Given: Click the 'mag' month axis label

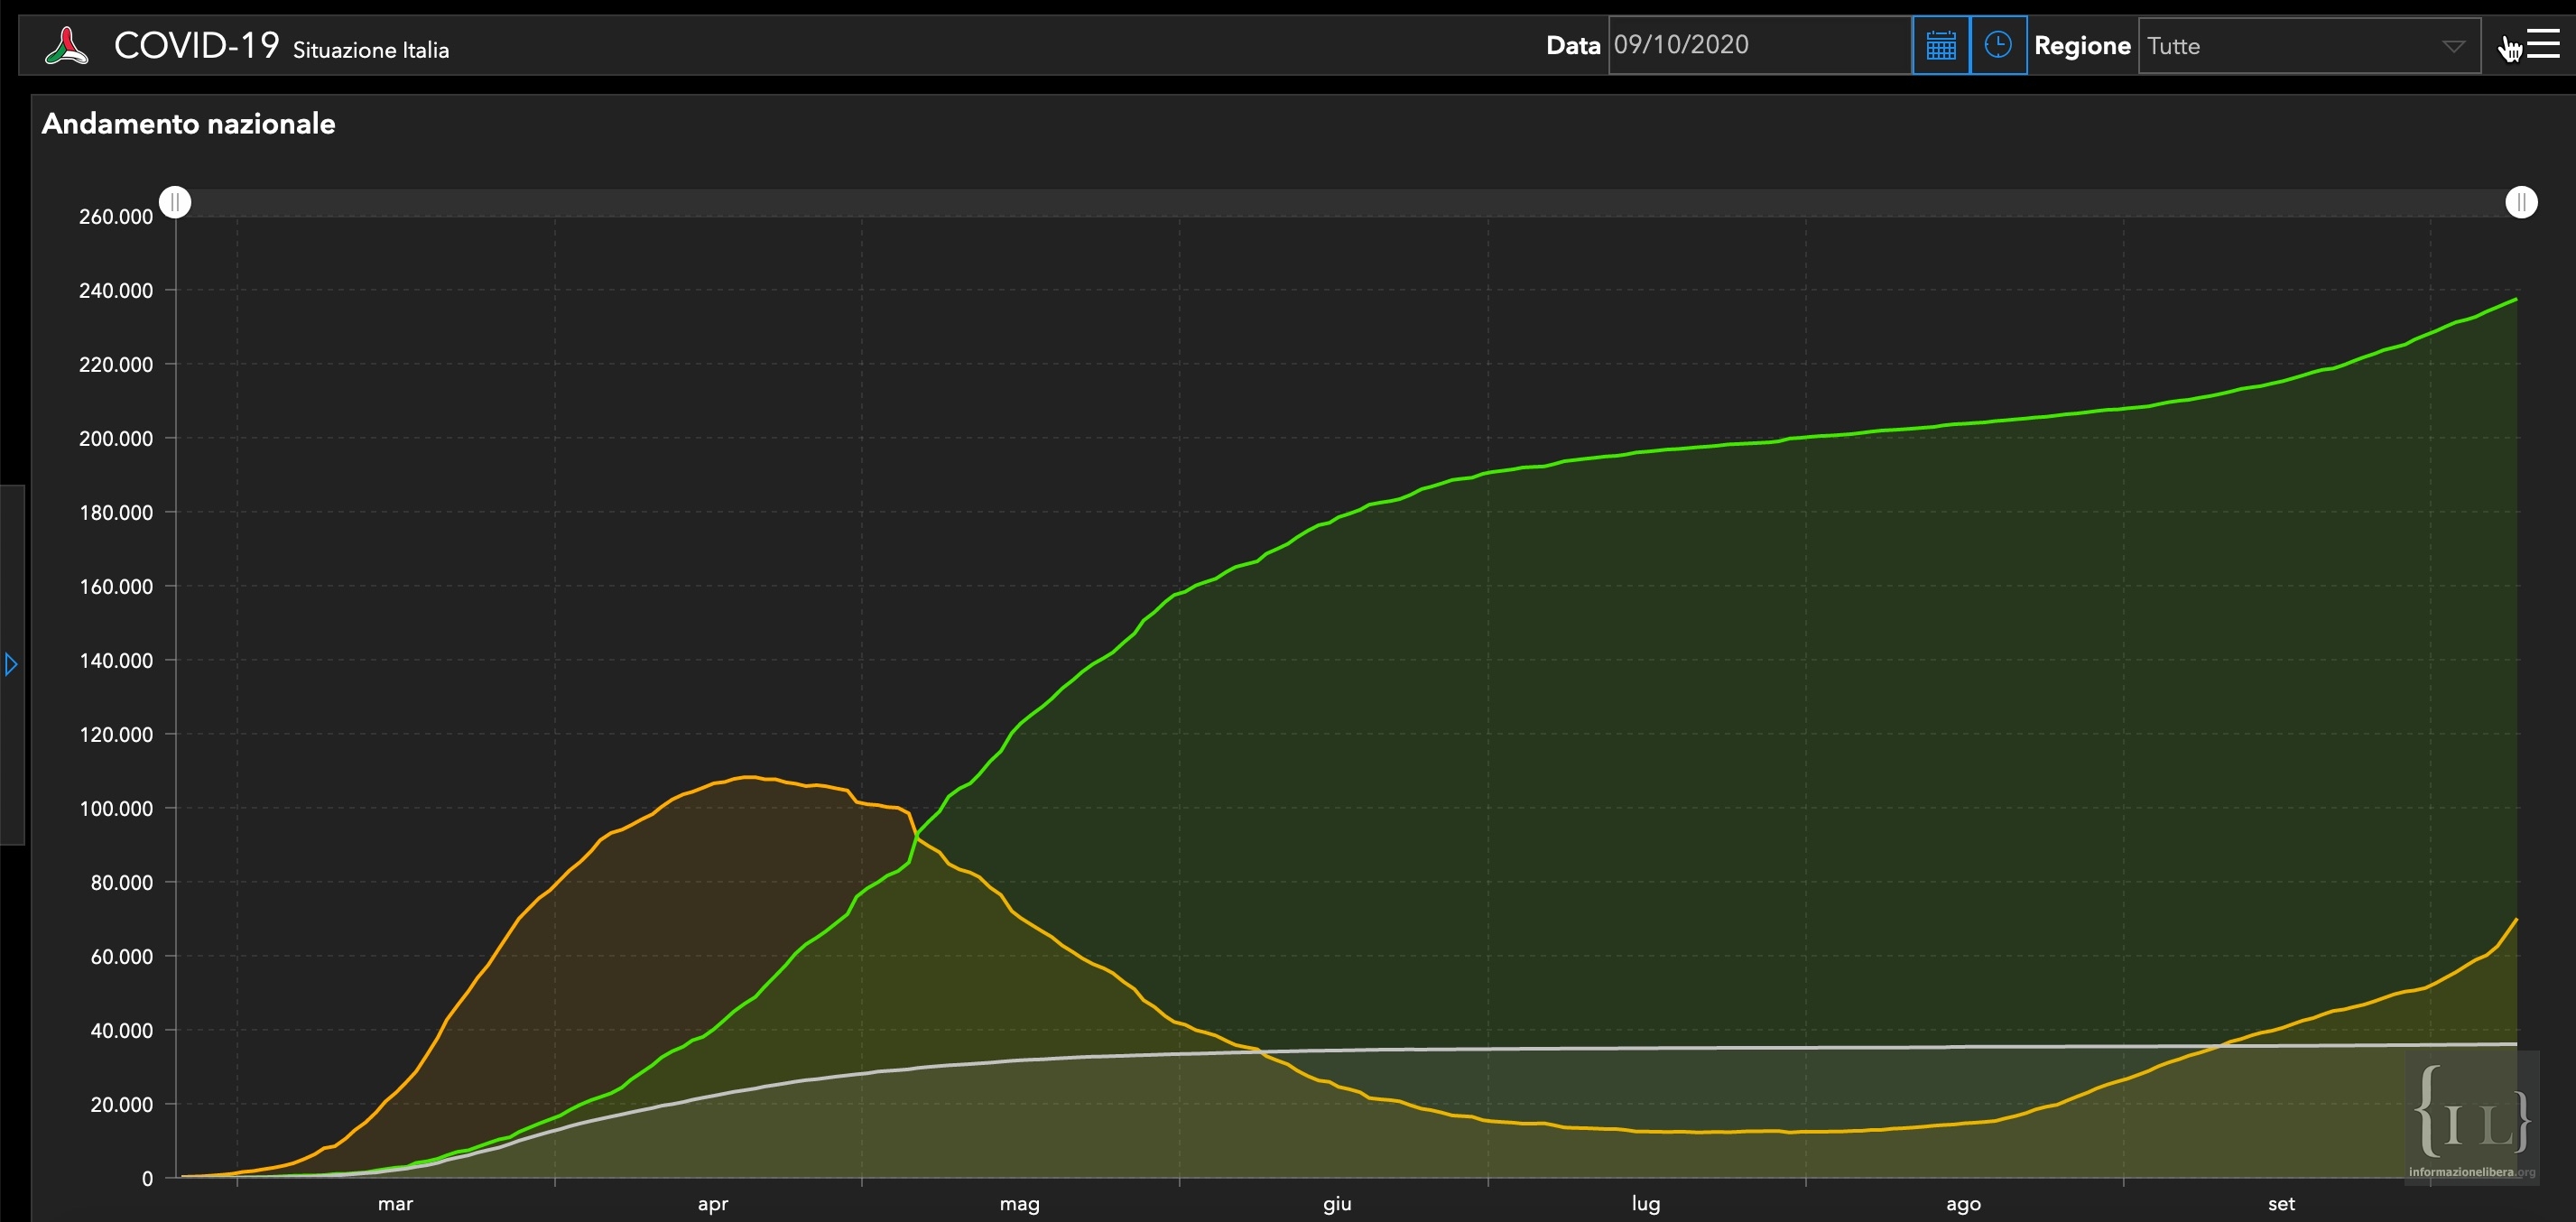Looking at the screenshot, I should point(1019,1204).
